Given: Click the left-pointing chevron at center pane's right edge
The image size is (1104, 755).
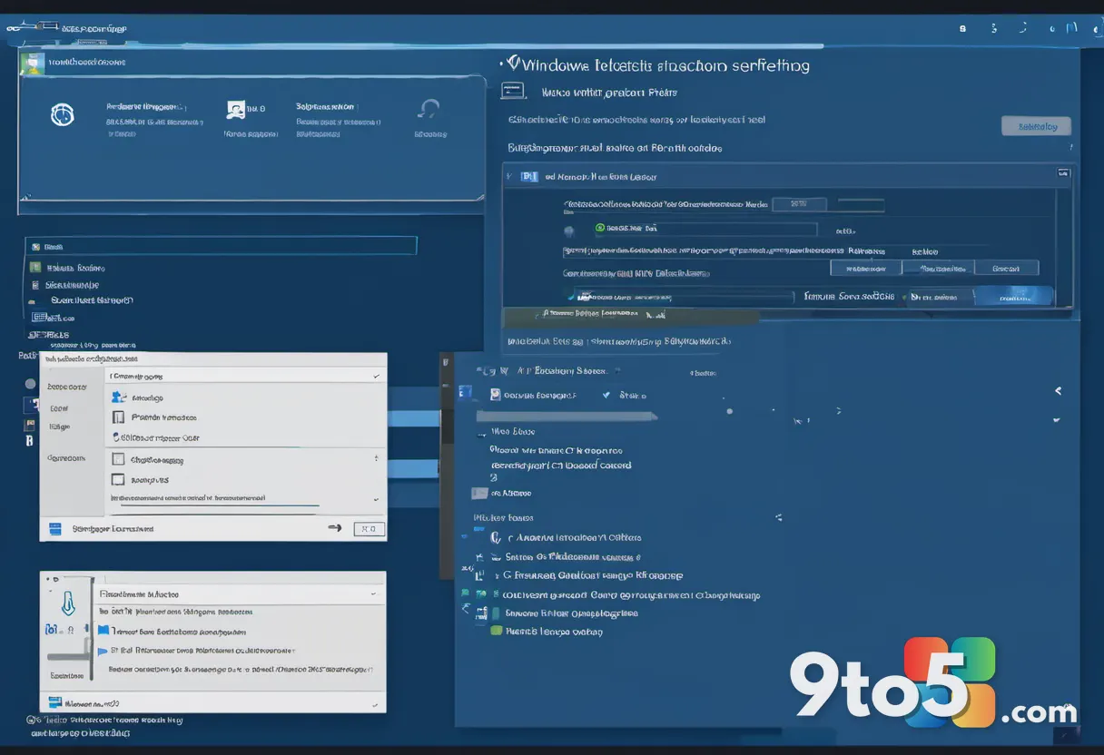Looking at the screenshot, I should pos(1058,391).
